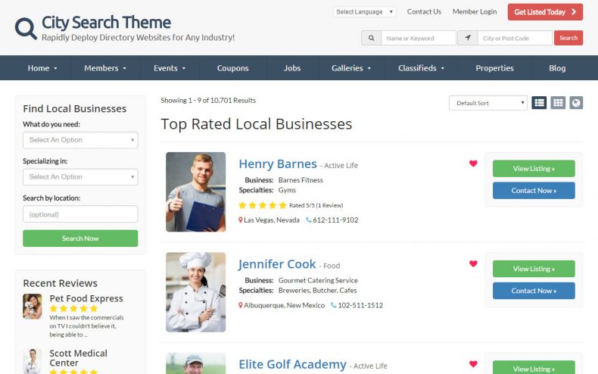Favorite Elite Golf Academy with the heart icon
This screenshot has height=374, width=598.
[473, 364]
